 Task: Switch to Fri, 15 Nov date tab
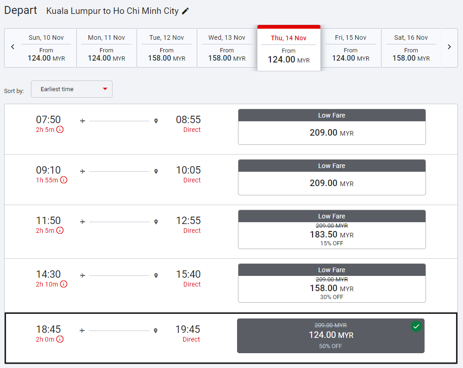click(x=350, y=48)
